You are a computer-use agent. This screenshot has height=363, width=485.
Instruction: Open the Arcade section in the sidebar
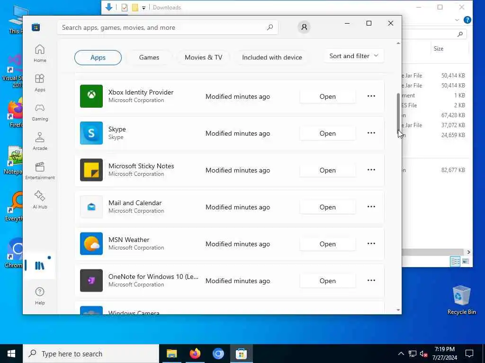click(40, 141)
